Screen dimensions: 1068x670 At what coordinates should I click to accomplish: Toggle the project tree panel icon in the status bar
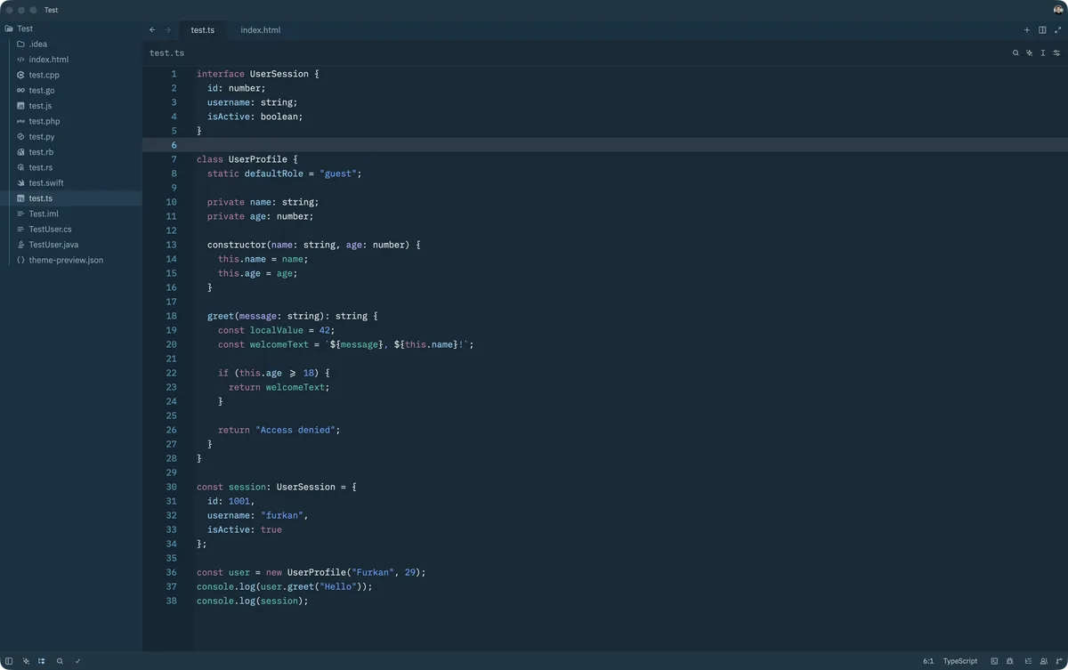41,661
